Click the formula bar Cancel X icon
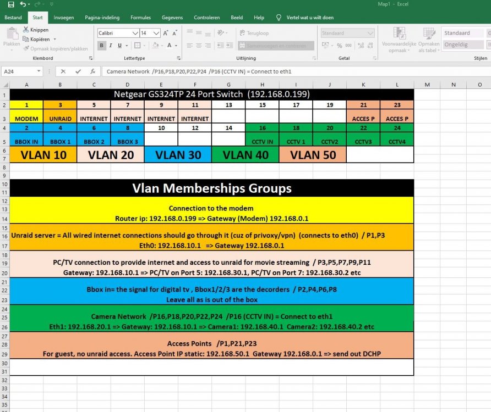Viewport: 491px width, 412px height. click(x=63, y=71)
